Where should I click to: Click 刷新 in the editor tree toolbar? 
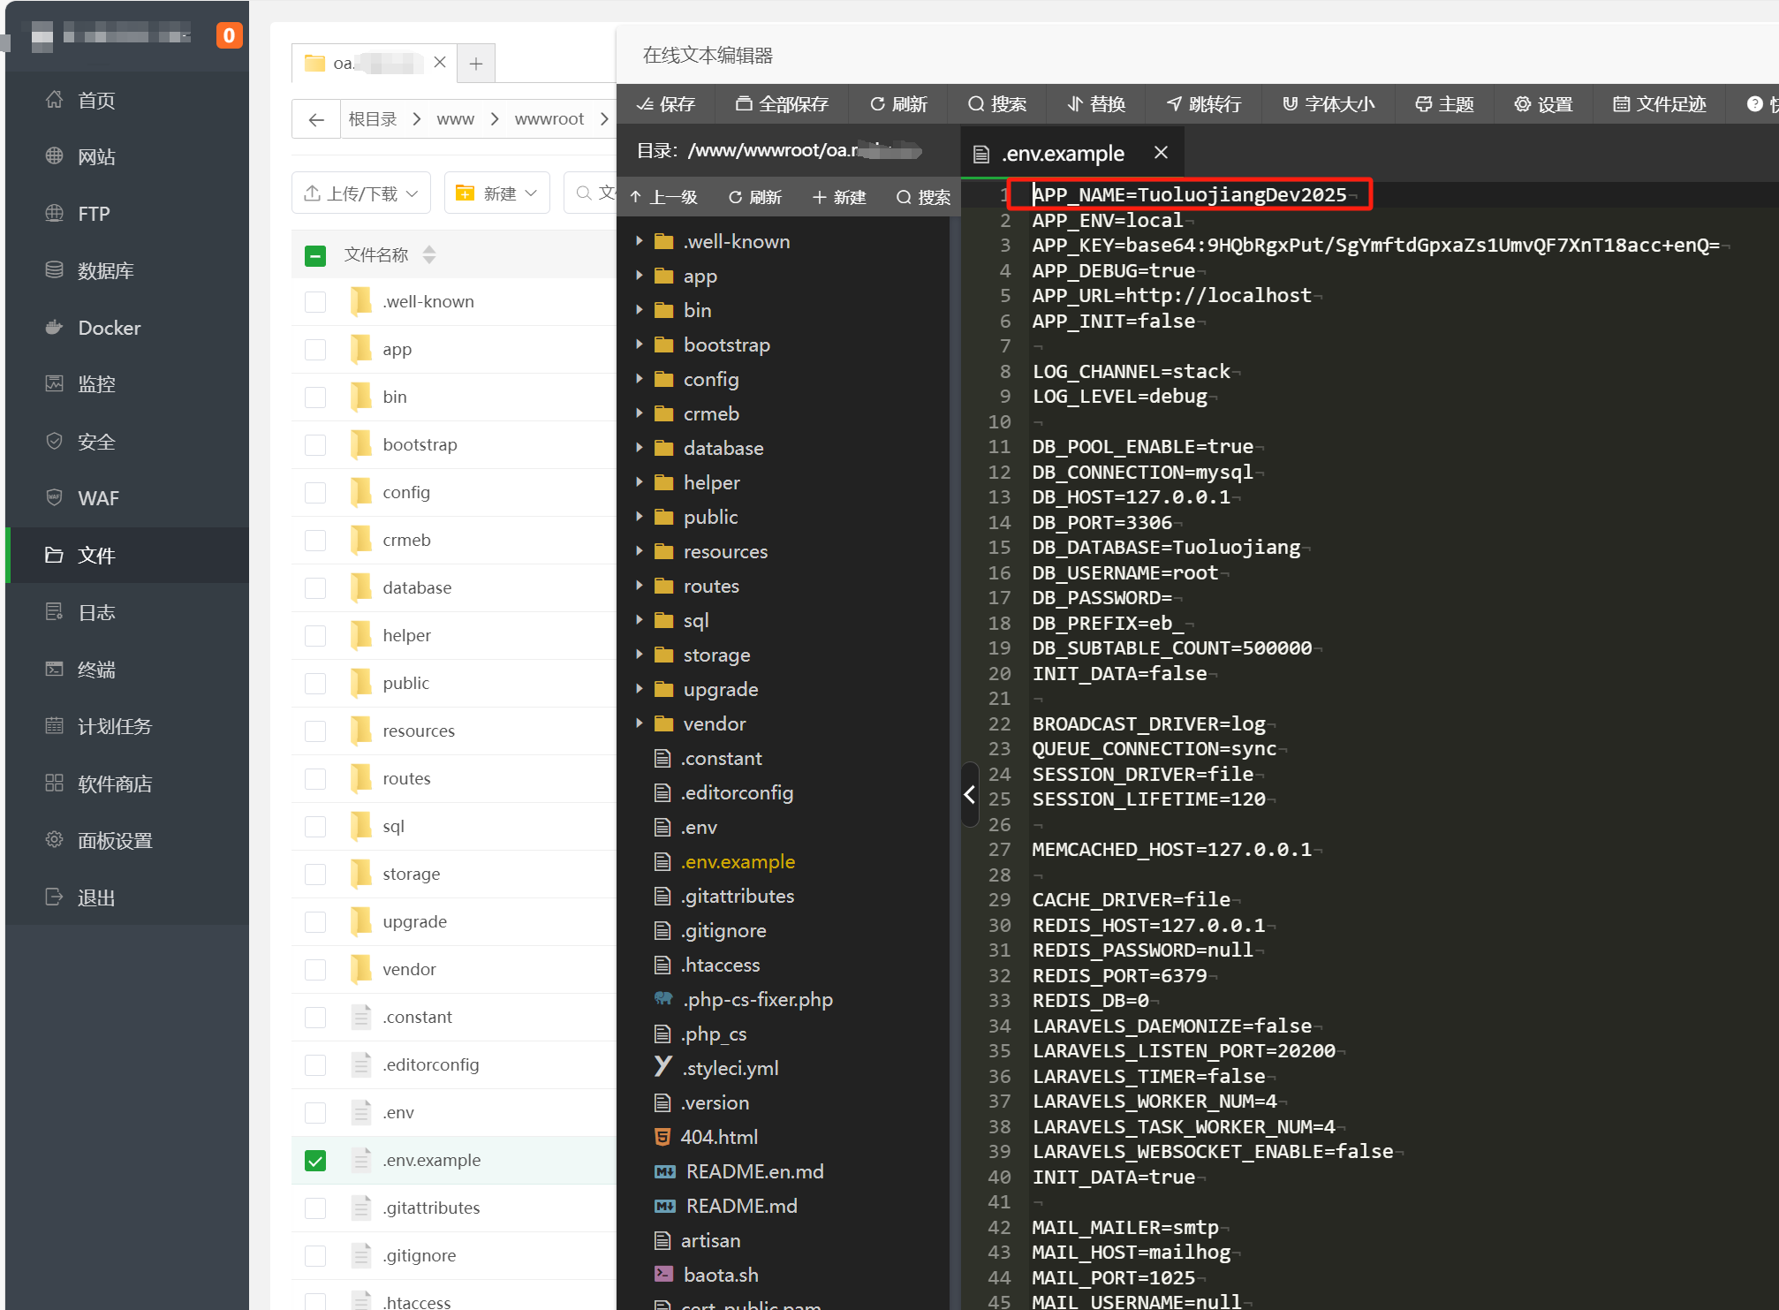tap(755, 197)
